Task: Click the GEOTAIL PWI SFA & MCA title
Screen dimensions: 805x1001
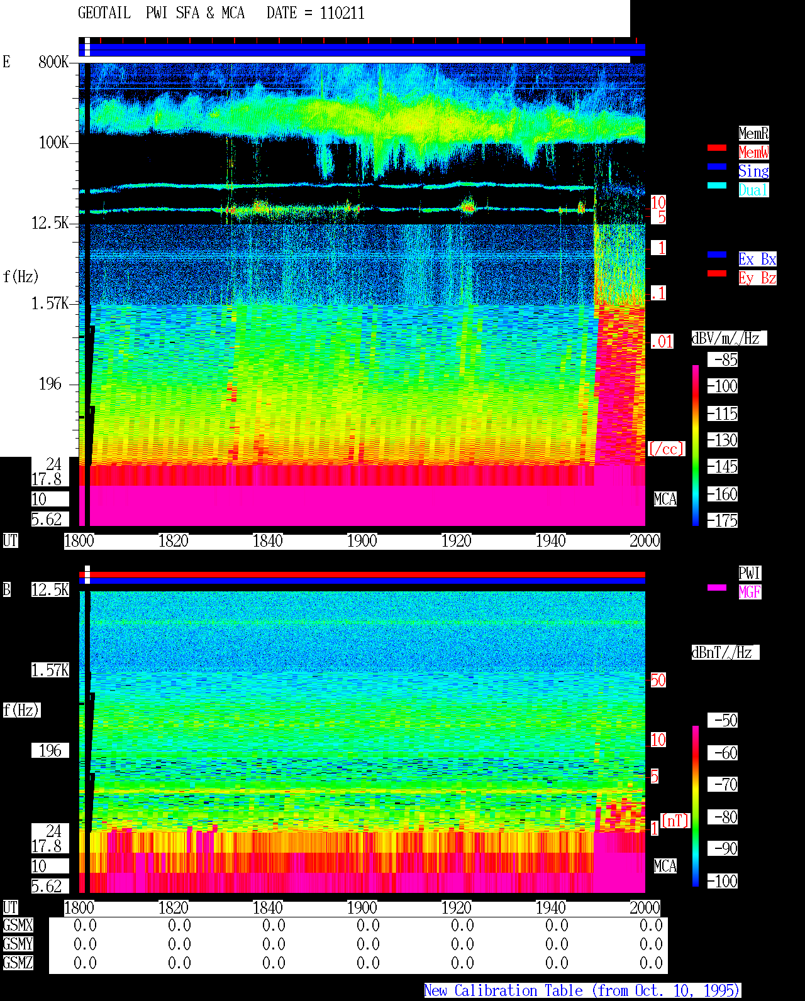Action: [162, 13]
